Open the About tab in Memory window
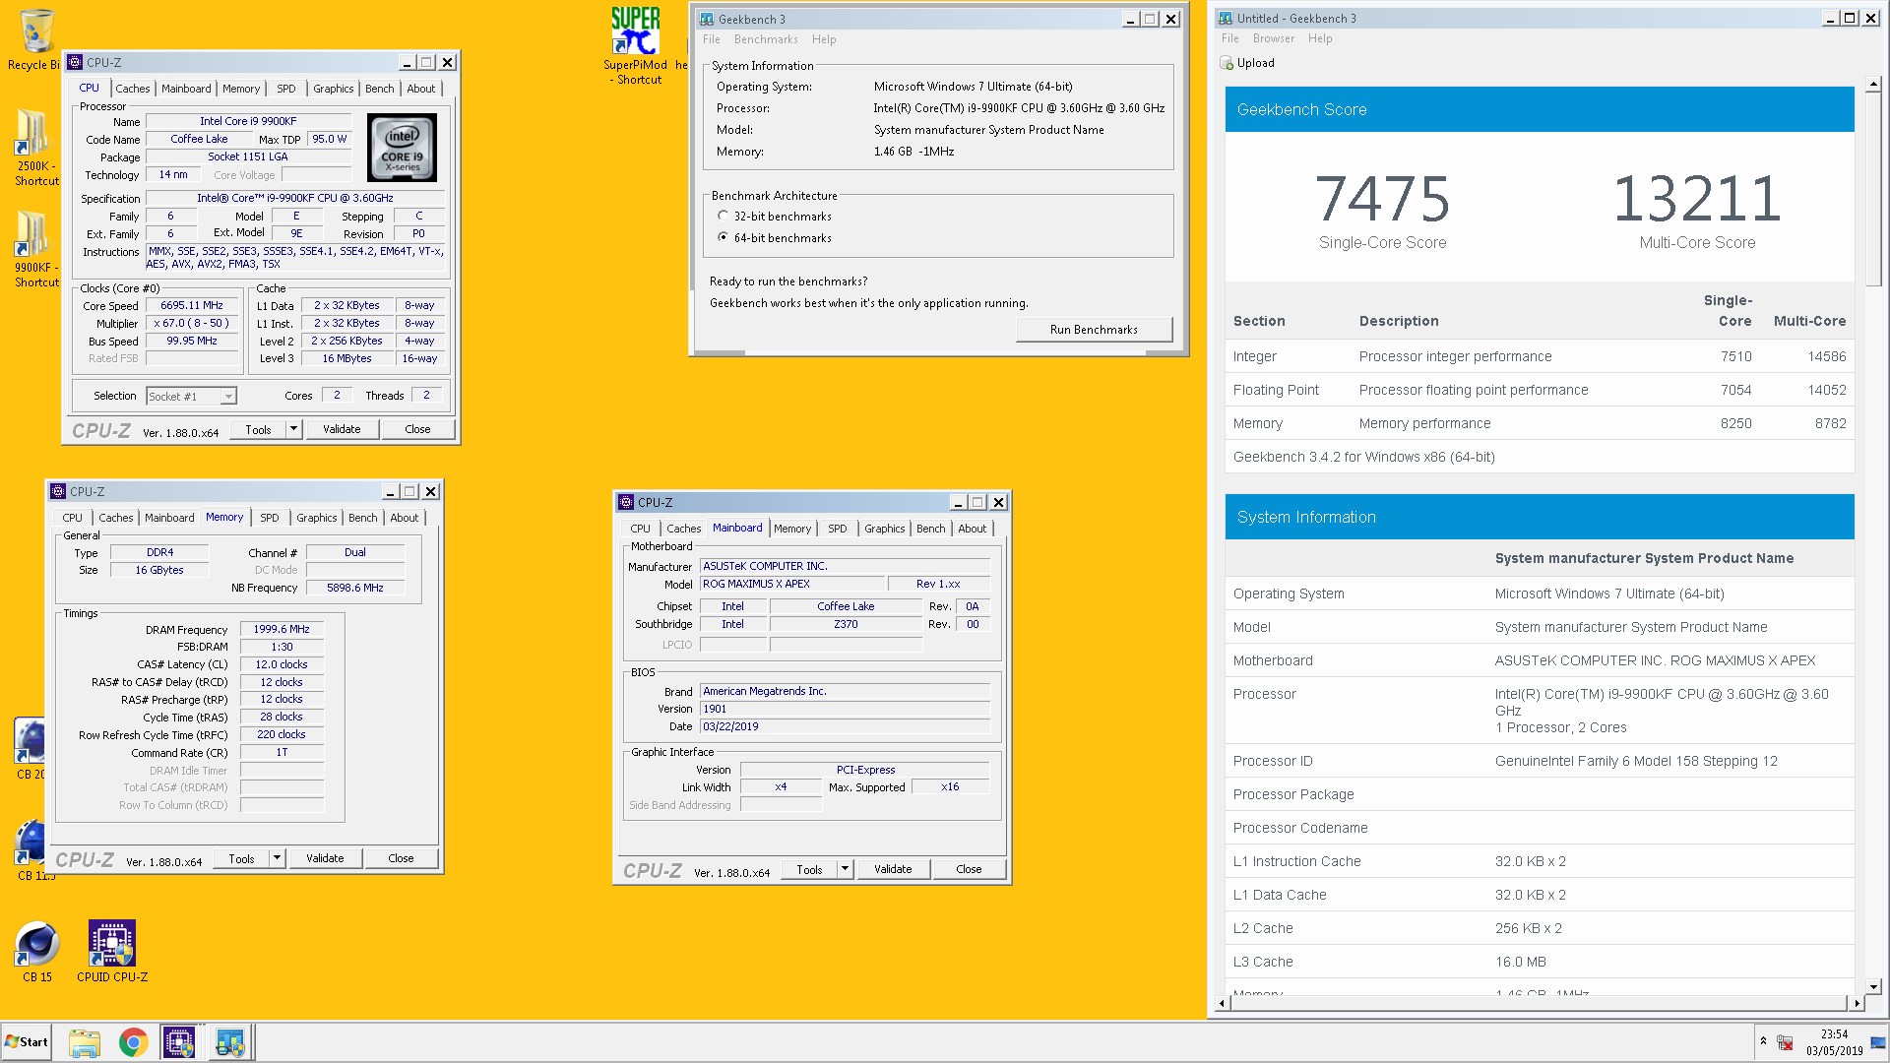The width and height of the screenshot is (1890, 1063). (404, 518)
